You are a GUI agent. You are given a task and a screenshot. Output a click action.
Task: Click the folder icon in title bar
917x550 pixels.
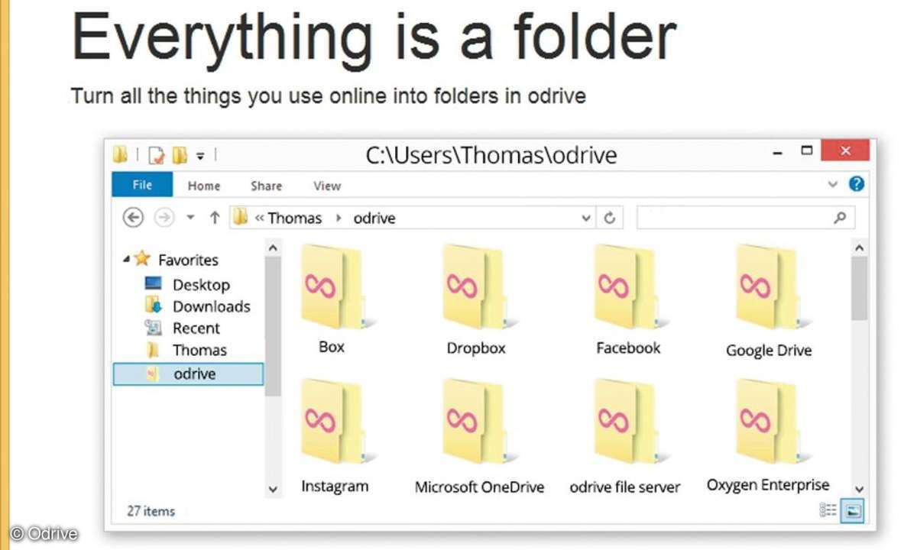tap(120, 155)
